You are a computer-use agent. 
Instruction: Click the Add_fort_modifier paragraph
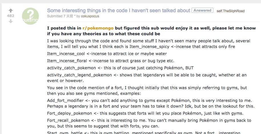click(150, 103)
